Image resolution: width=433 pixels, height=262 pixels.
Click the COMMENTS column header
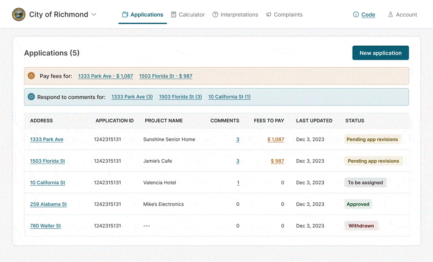[x=225, y=121]
